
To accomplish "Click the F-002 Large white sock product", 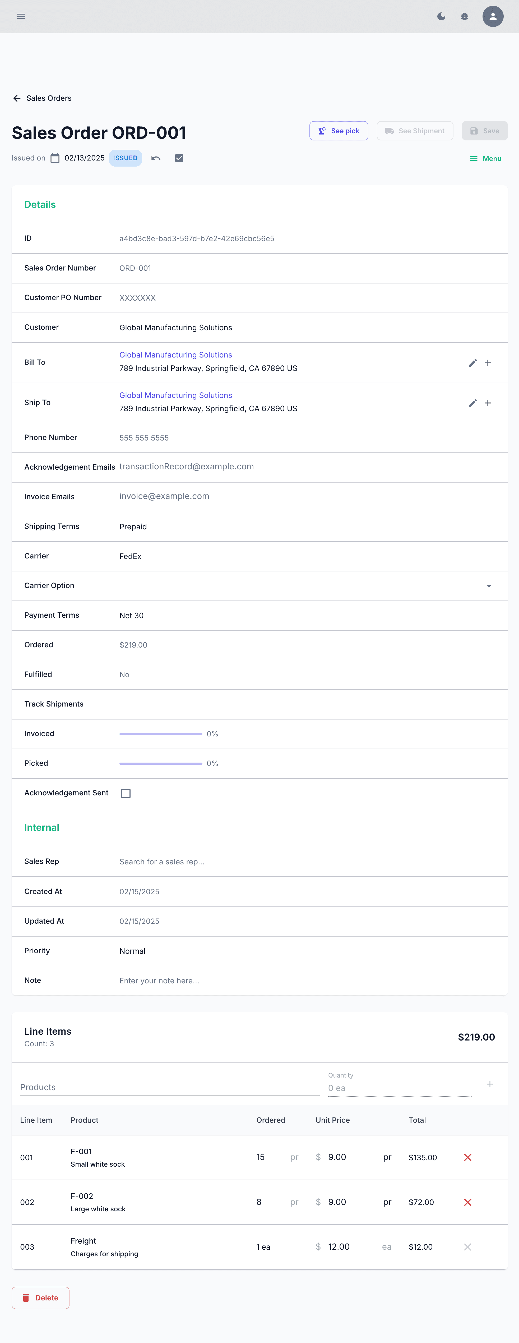I will click(98, 1202).
